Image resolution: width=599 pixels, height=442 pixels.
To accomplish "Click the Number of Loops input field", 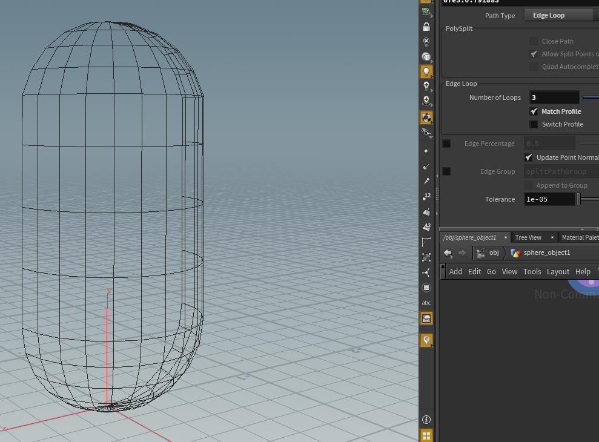I will coord(554,97).
